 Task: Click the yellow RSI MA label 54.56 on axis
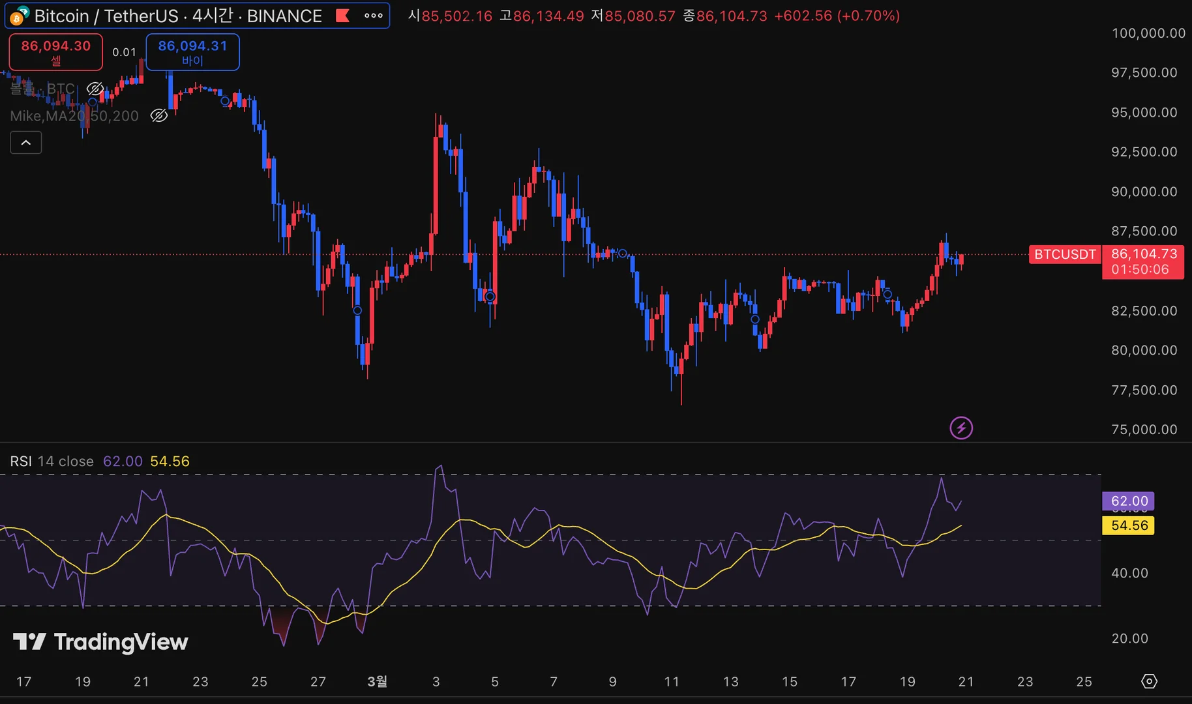1129,525
